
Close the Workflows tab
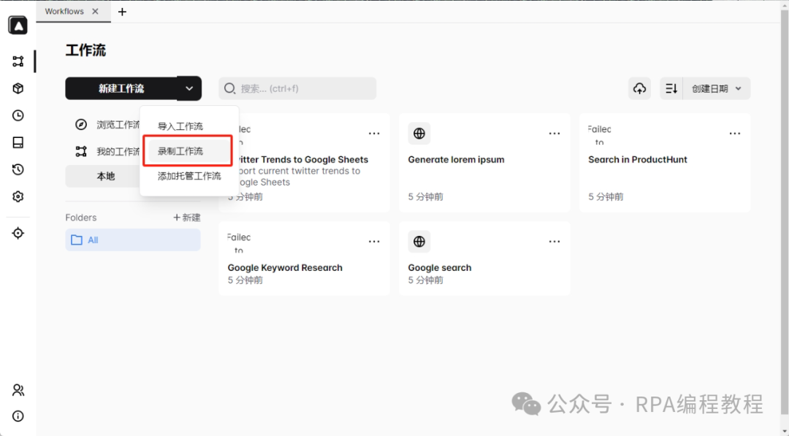[95, 12]
